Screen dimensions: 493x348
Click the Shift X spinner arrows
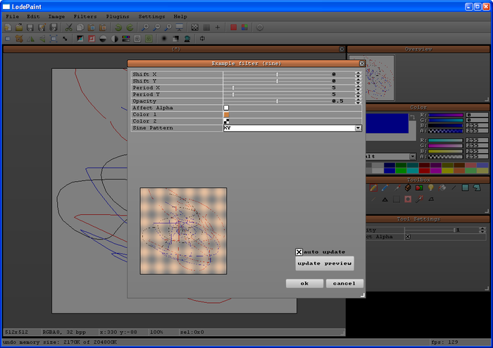[358, 74]
